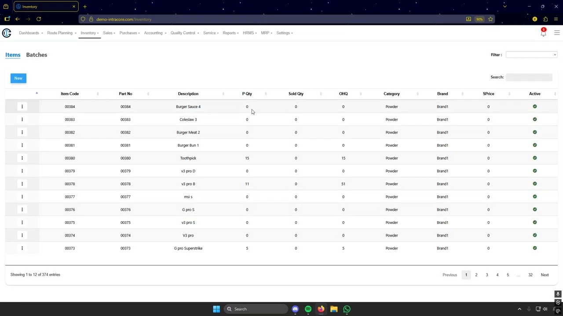Open the Inventory menu
This screenshot has width=563, height=316.
coord(90,33)
